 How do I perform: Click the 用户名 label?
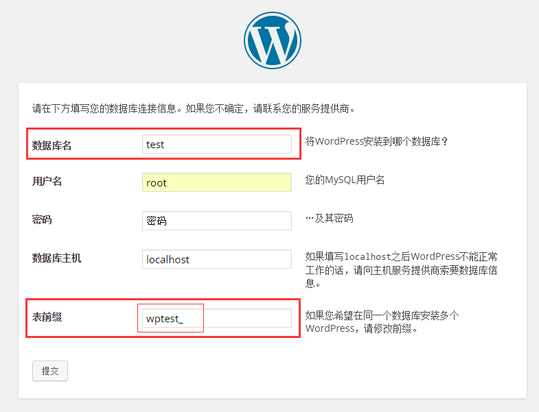(x=47, y=181)
